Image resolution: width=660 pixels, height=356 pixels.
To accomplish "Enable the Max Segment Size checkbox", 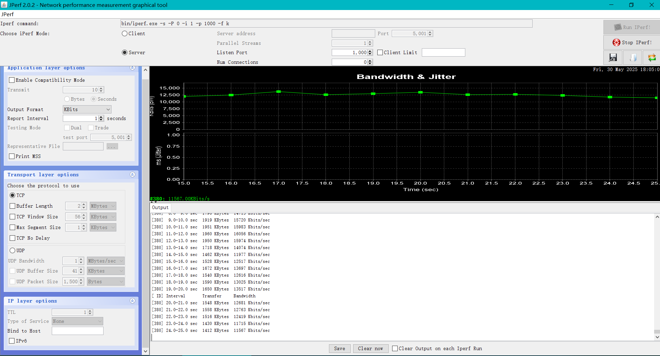I will tap(12, 227).
